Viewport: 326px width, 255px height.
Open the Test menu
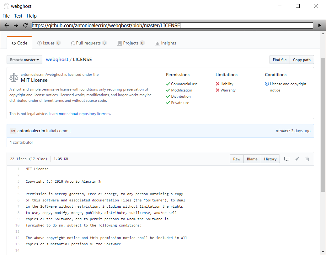tap(18, 16)
